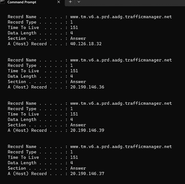Click the third Data Length label

(22, 120)
